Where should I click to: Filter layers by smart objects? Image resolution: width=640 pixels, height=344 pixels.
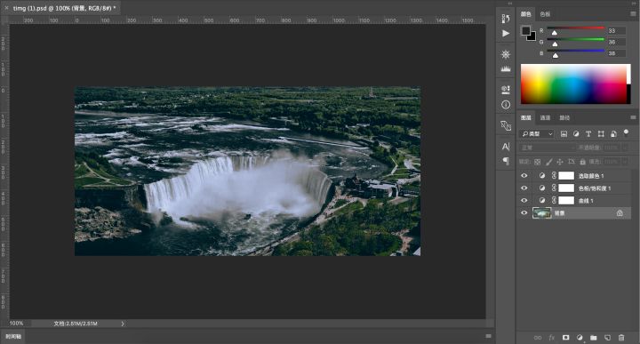click(x=613, y=134)
